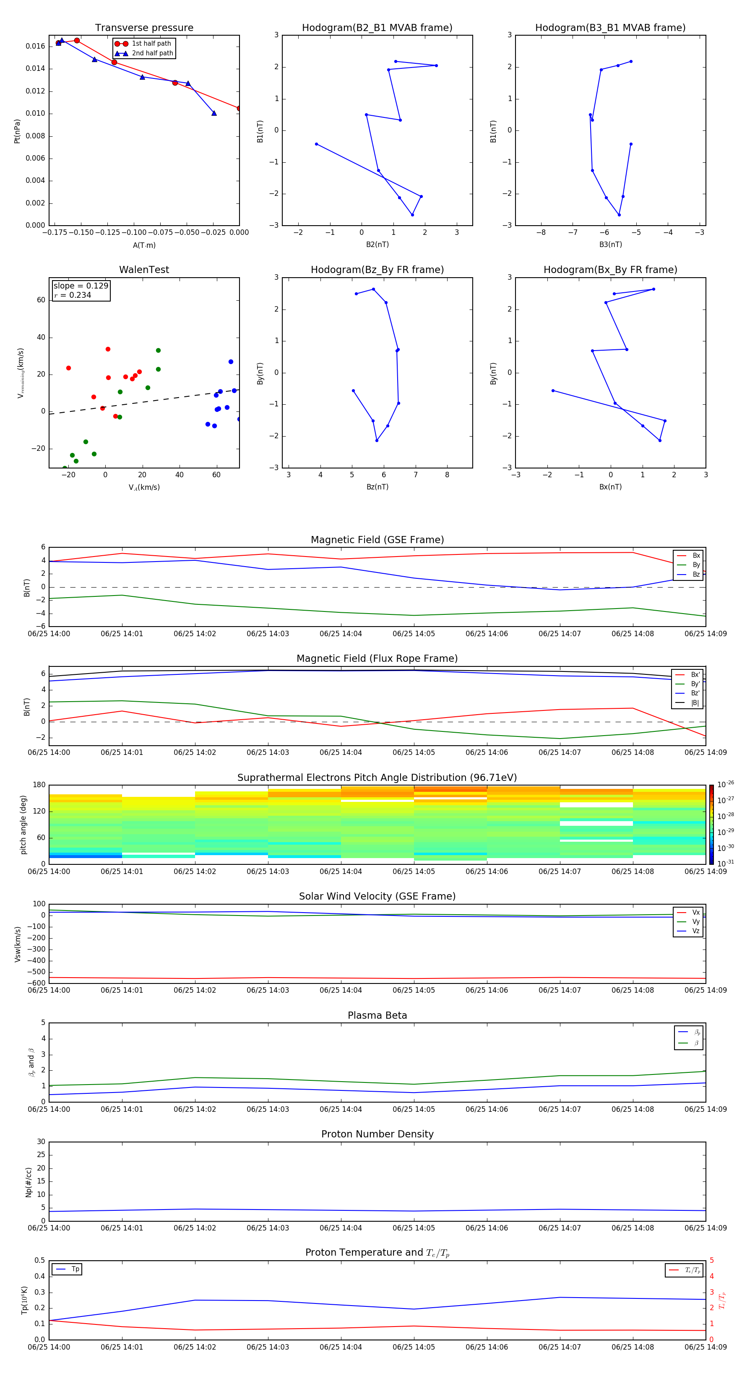
Task: Click the 'B2(nT)' x-axis label
Action: tap(377, 245)
